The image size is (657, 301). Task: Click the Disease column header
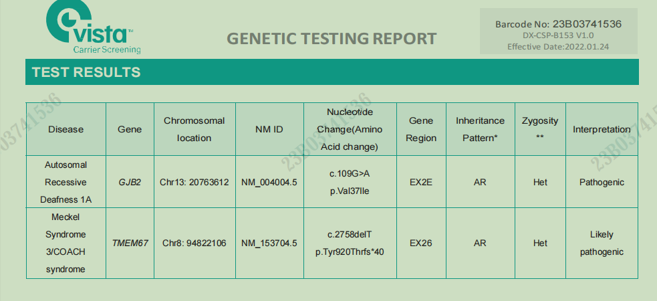tap(66, 129)
